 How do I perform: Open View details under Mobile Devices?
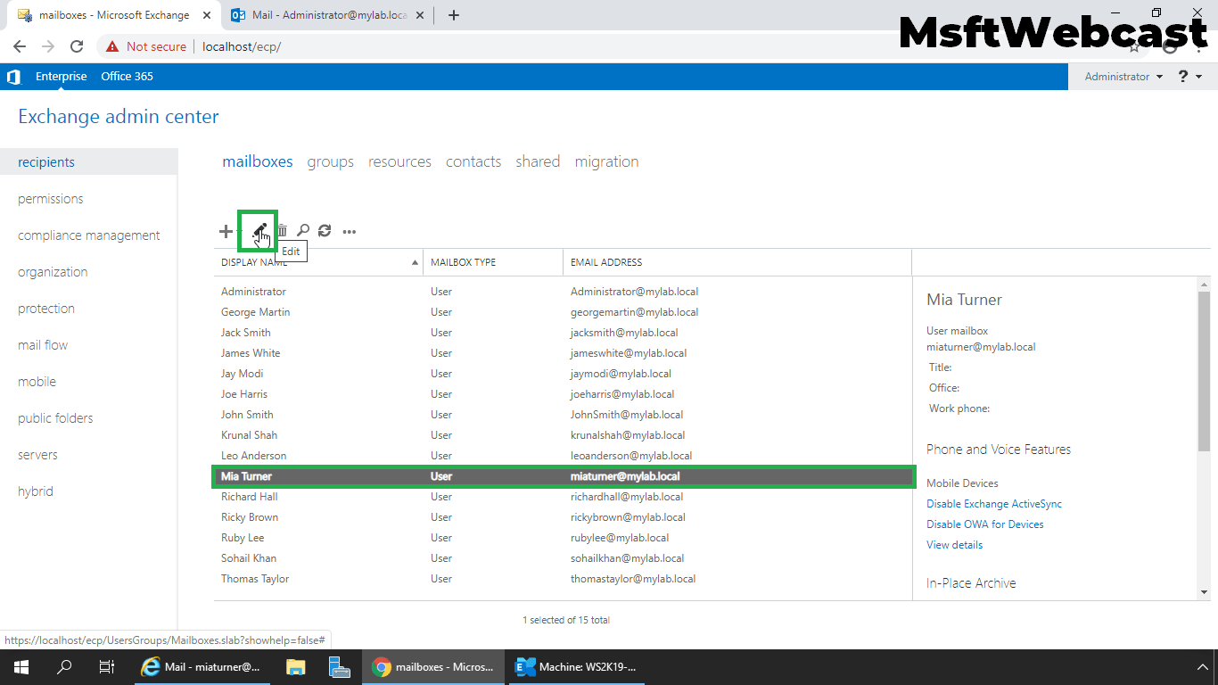954,544
